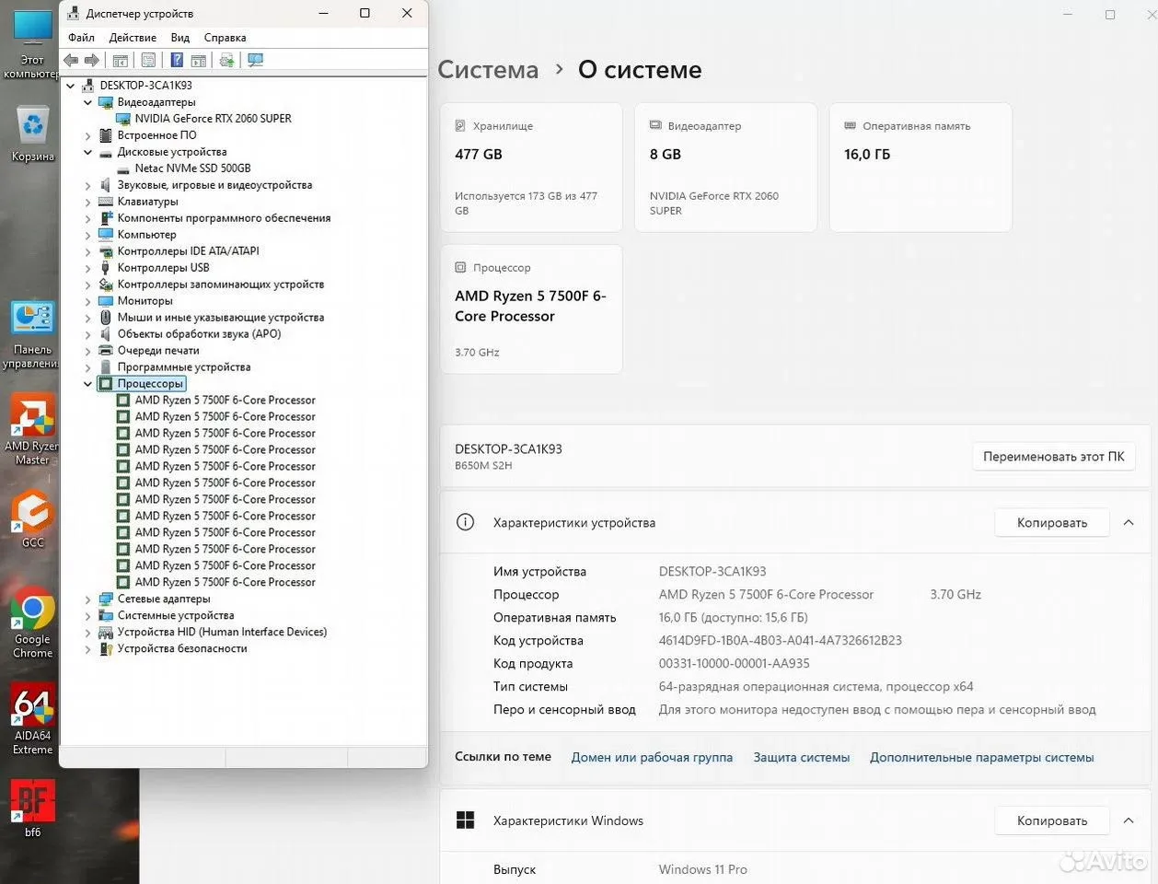The height and width of the screenshot is (884, 1158).
Task: Click the info icon beside Характеристики устройства
Action: 466,522
